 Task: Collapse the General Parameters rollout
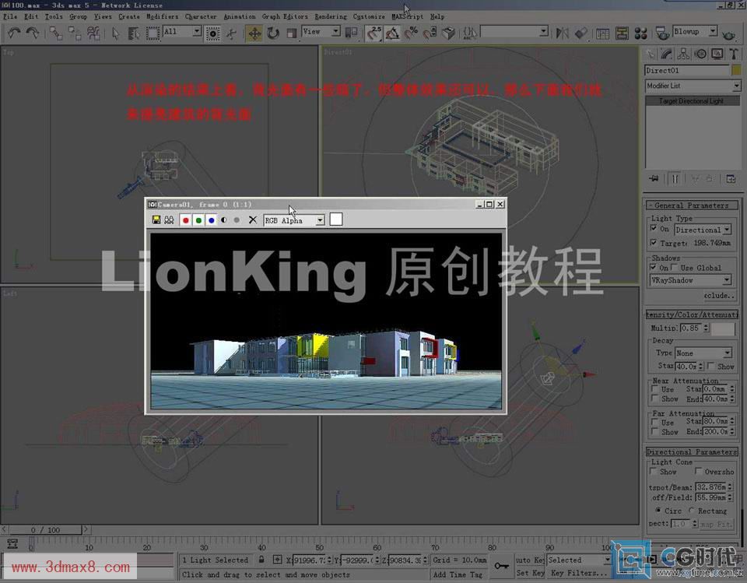tap(692, 205)
